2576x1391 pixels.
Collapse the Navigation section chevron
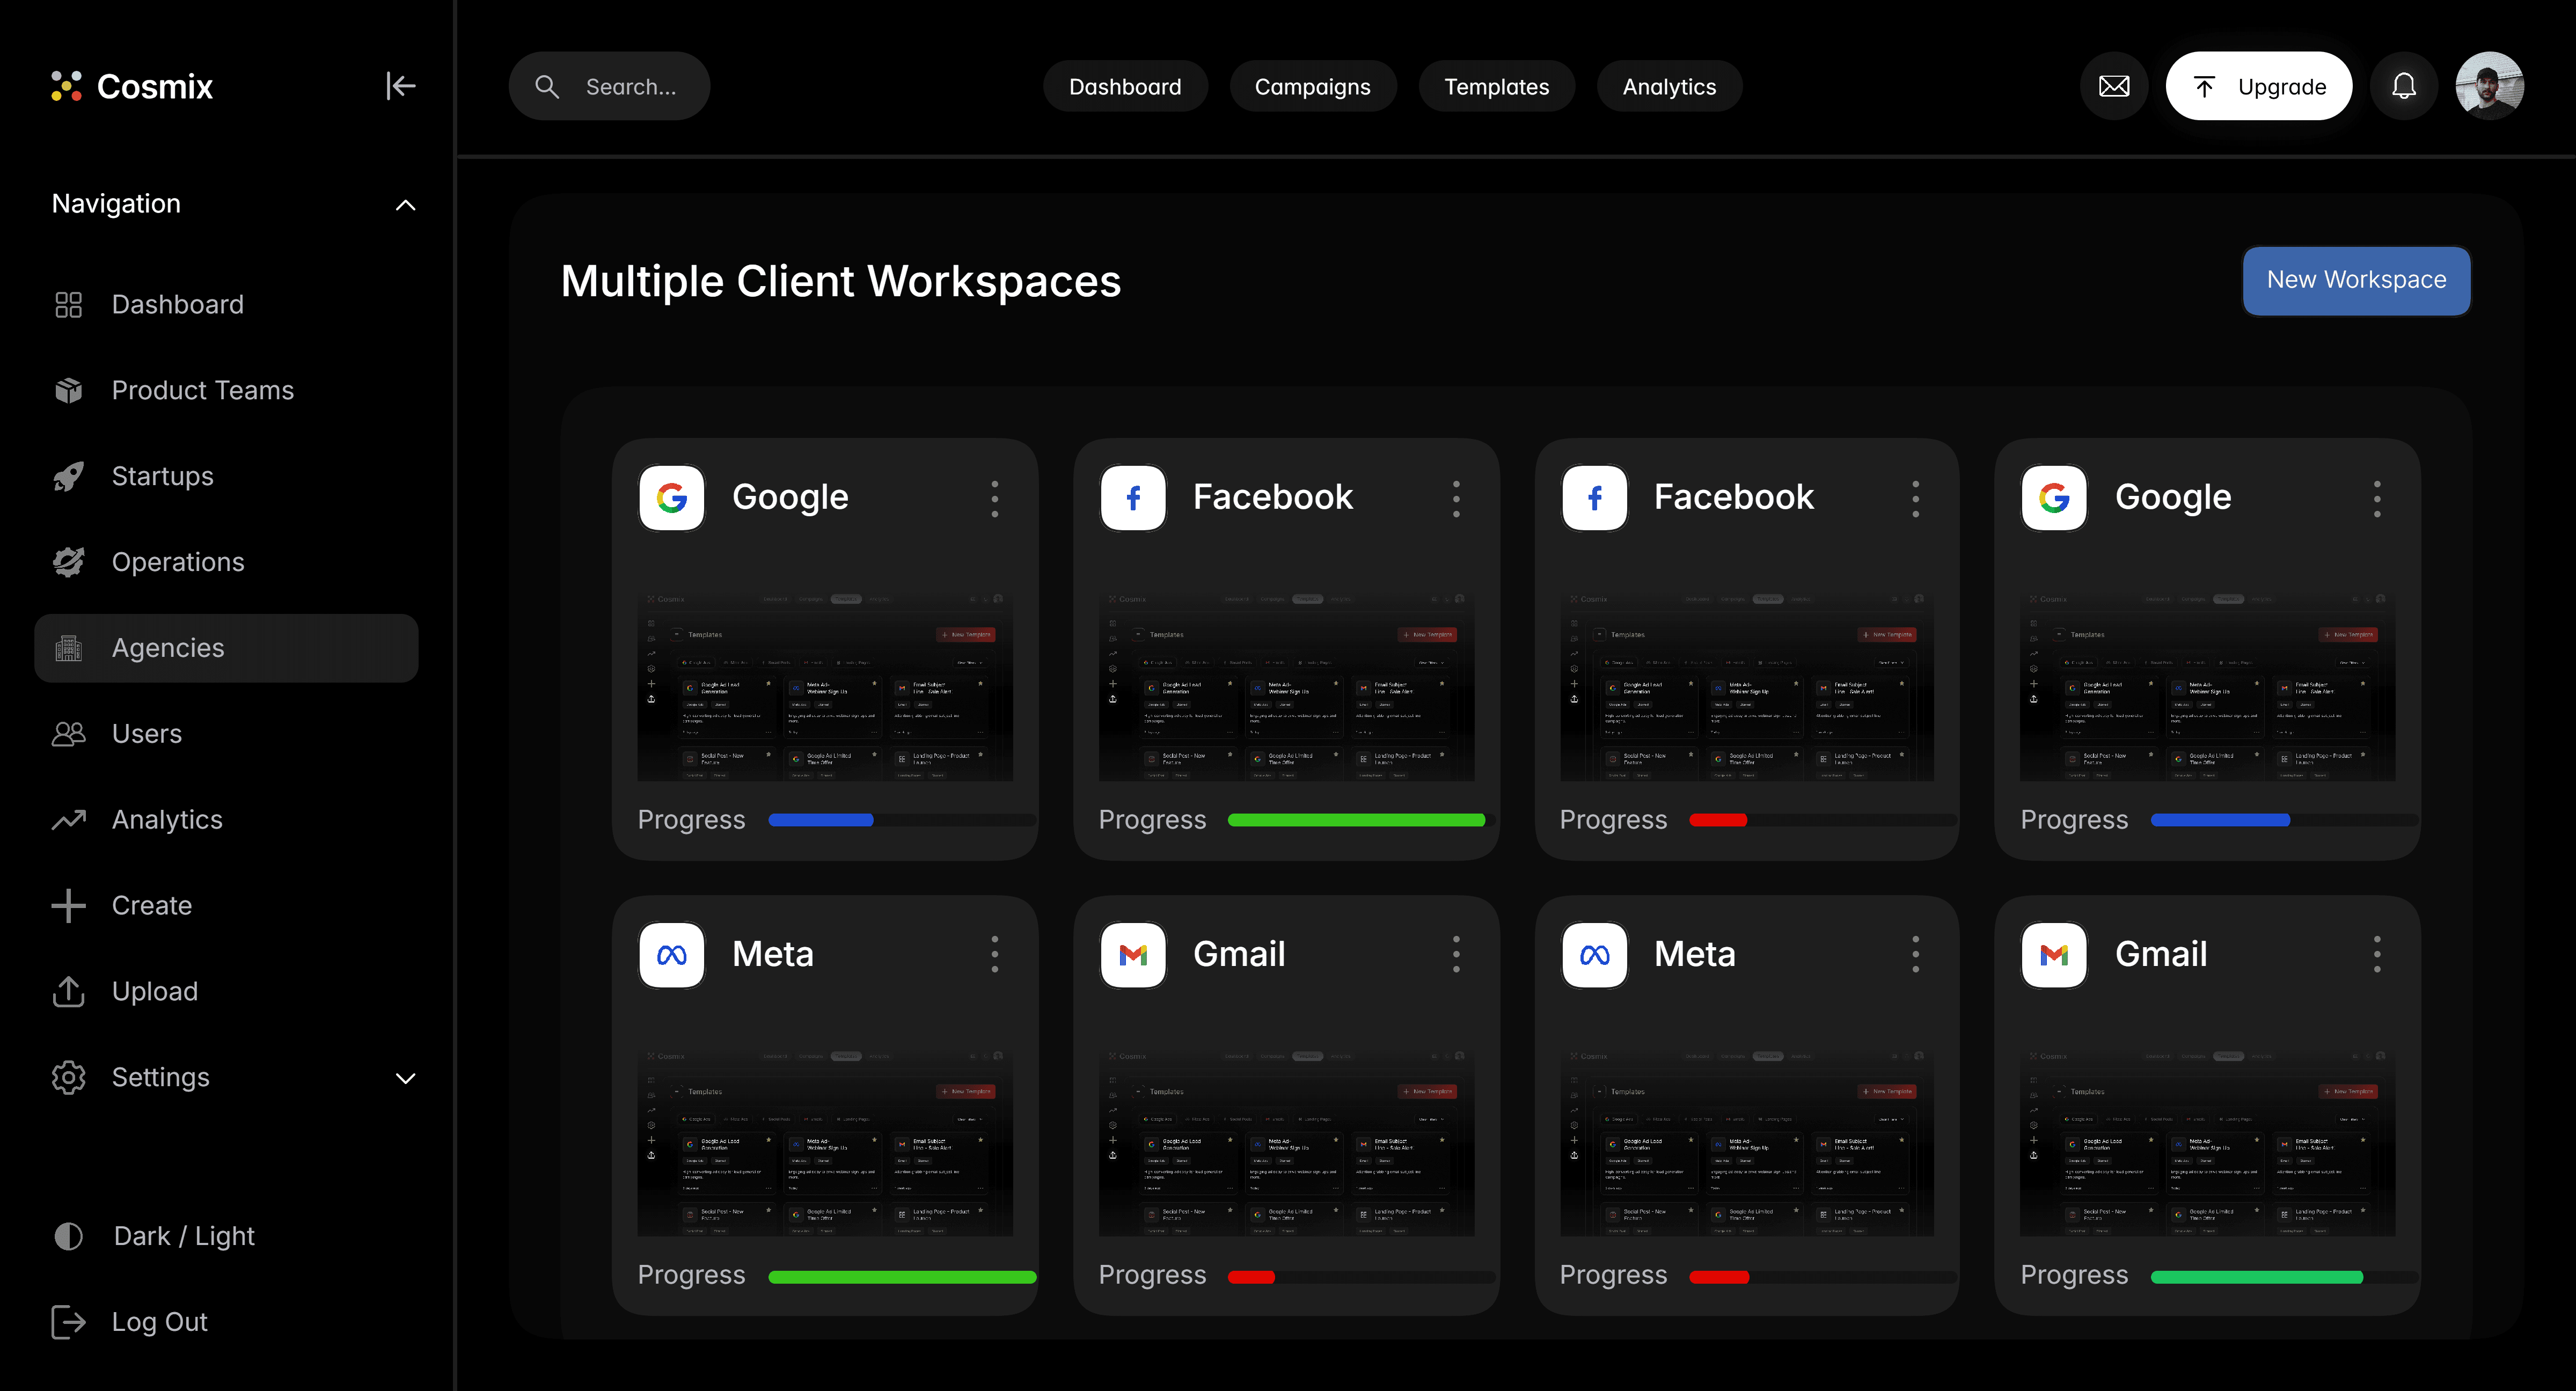click(405, 205)
